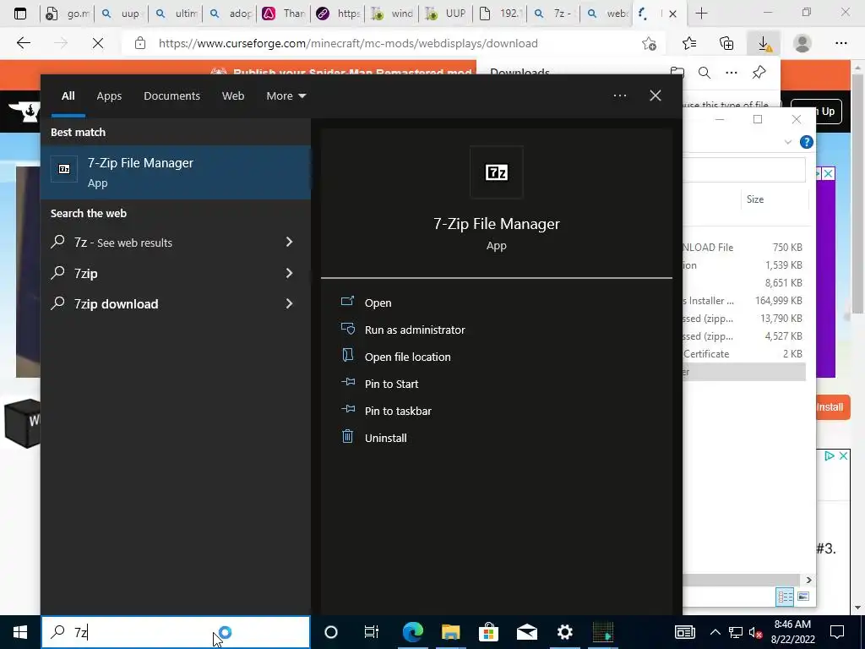The width and height of the screenshot is (865, 649).
Task: Click the Size column header in Explorer
Action: [754, 199]
